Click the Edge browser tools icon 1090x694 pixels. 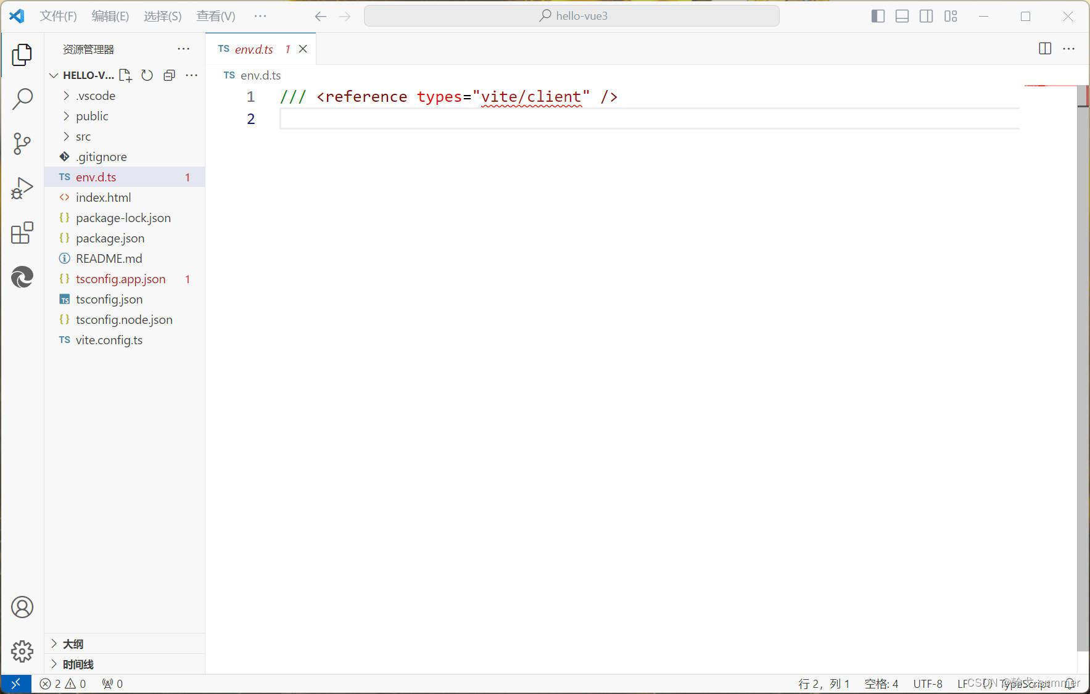coord(22,278)
